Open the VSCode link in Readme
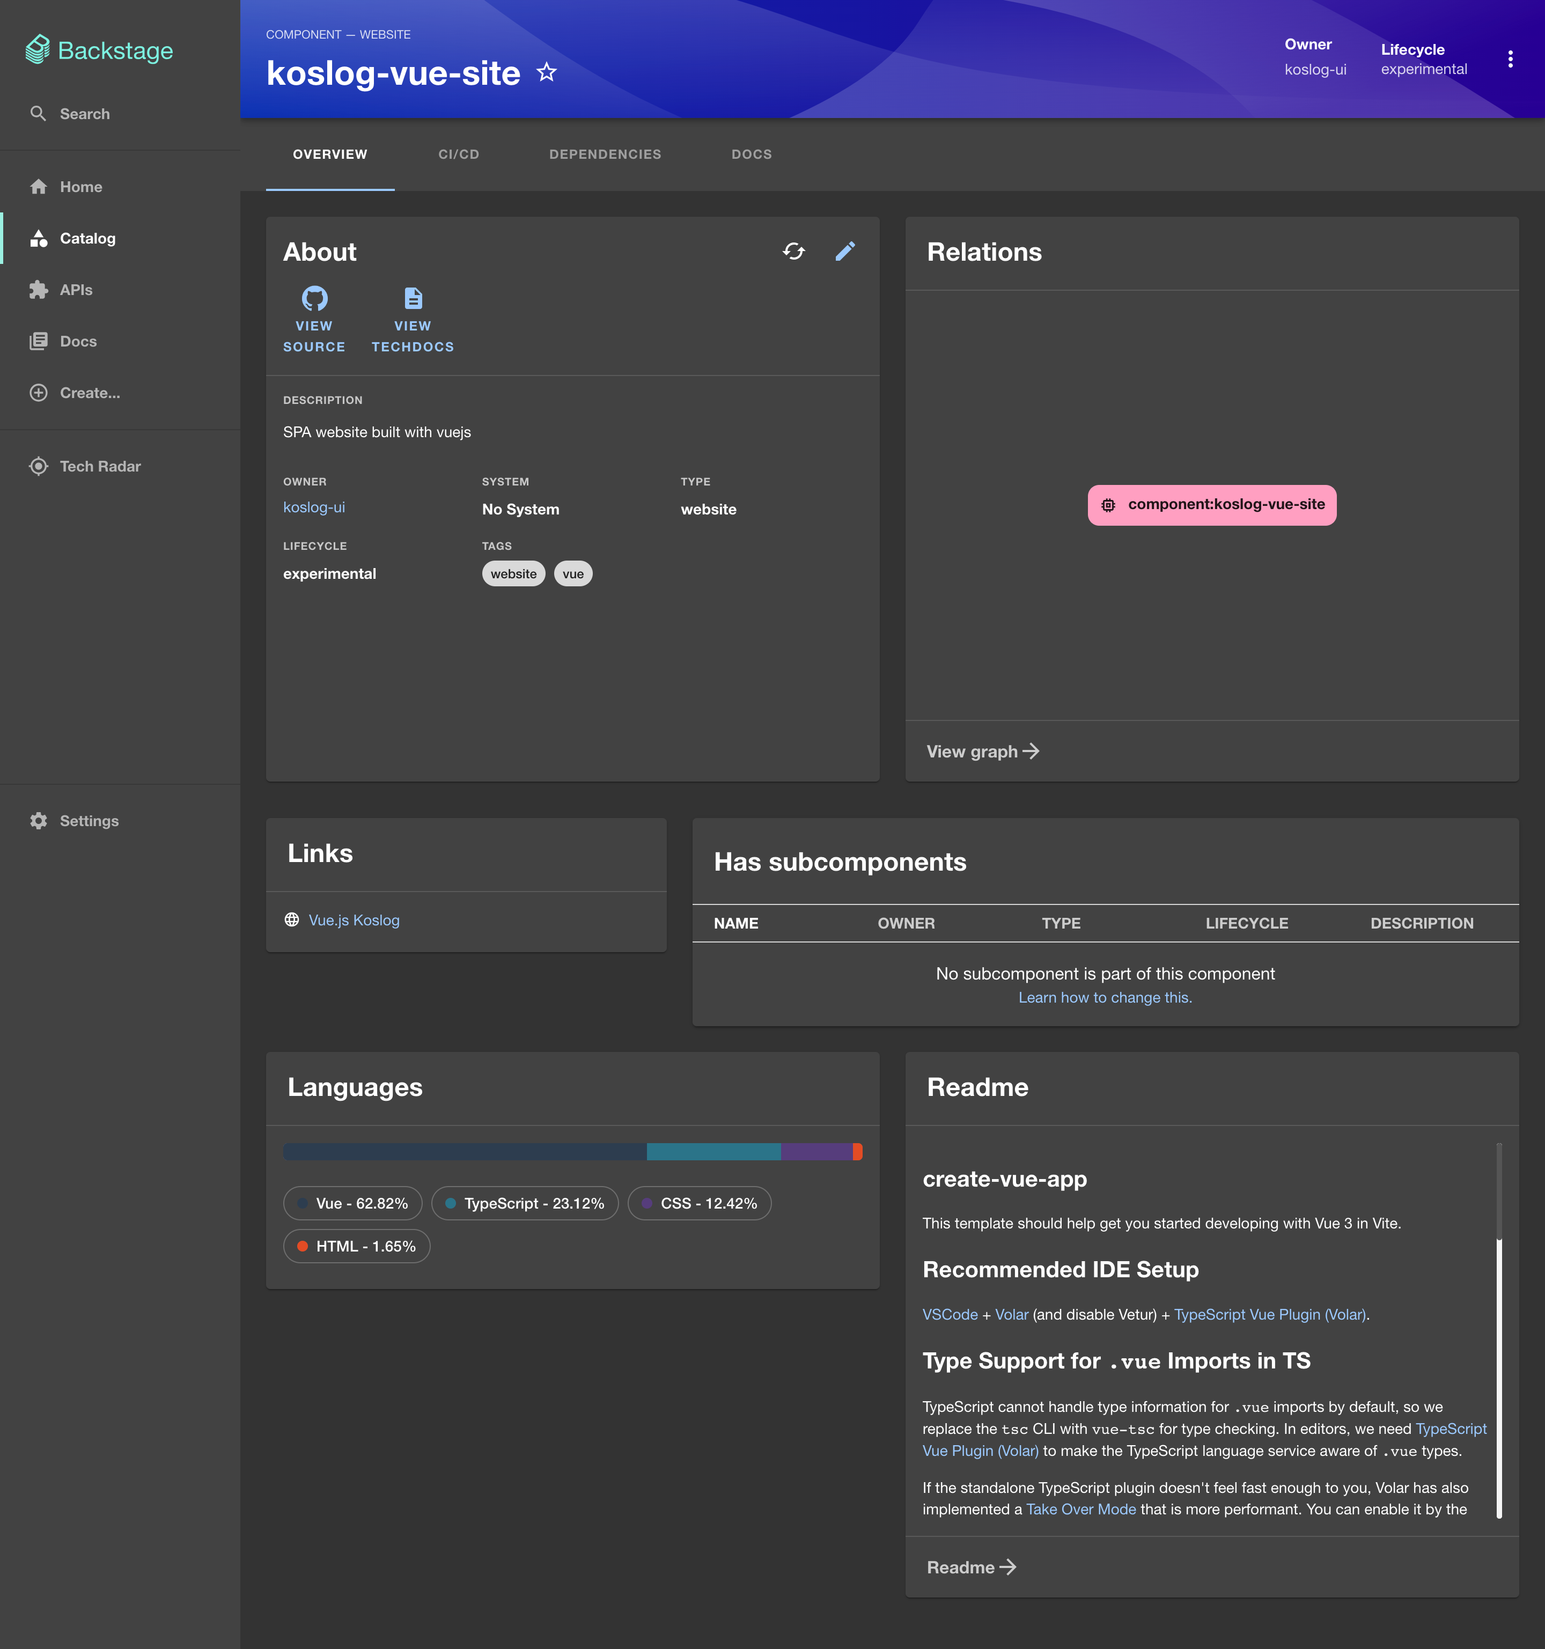 (x=950, y=1315)
